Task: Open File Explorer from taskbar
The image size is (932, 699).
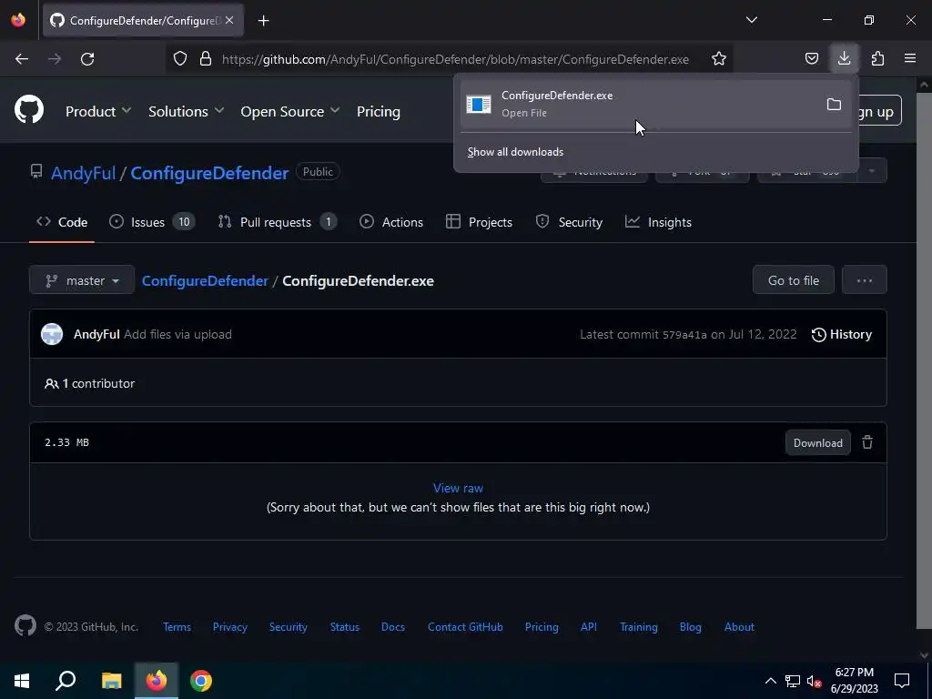Action: tap(111, 680)
